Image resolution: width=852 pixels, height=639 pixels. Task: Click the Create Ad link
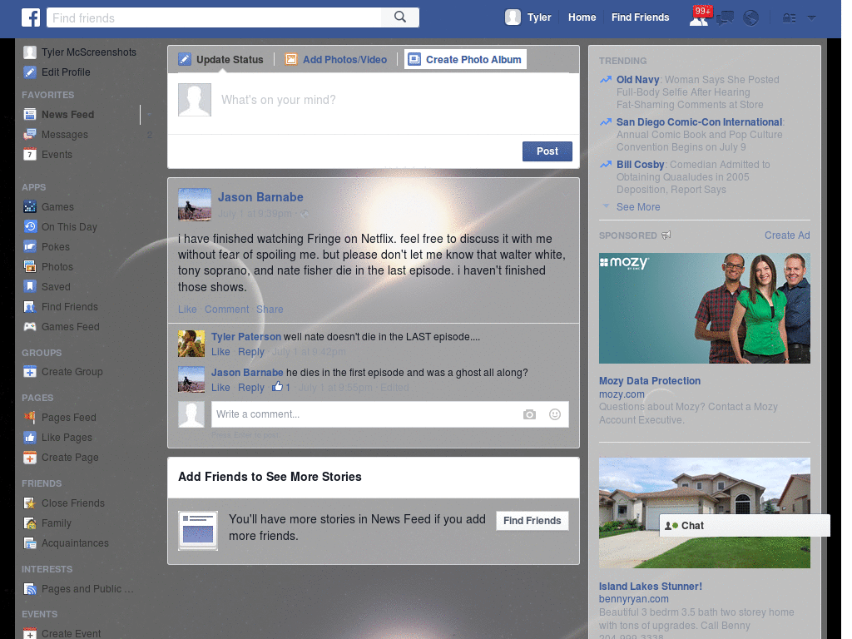tap(787, 235)
